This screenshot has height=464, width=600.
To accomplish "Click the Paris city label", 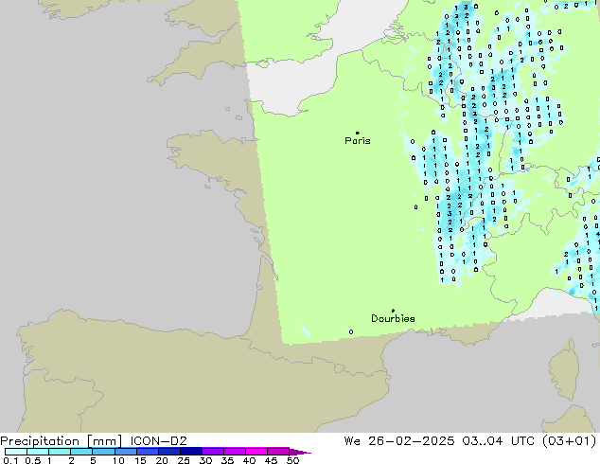I will (358, 141).
